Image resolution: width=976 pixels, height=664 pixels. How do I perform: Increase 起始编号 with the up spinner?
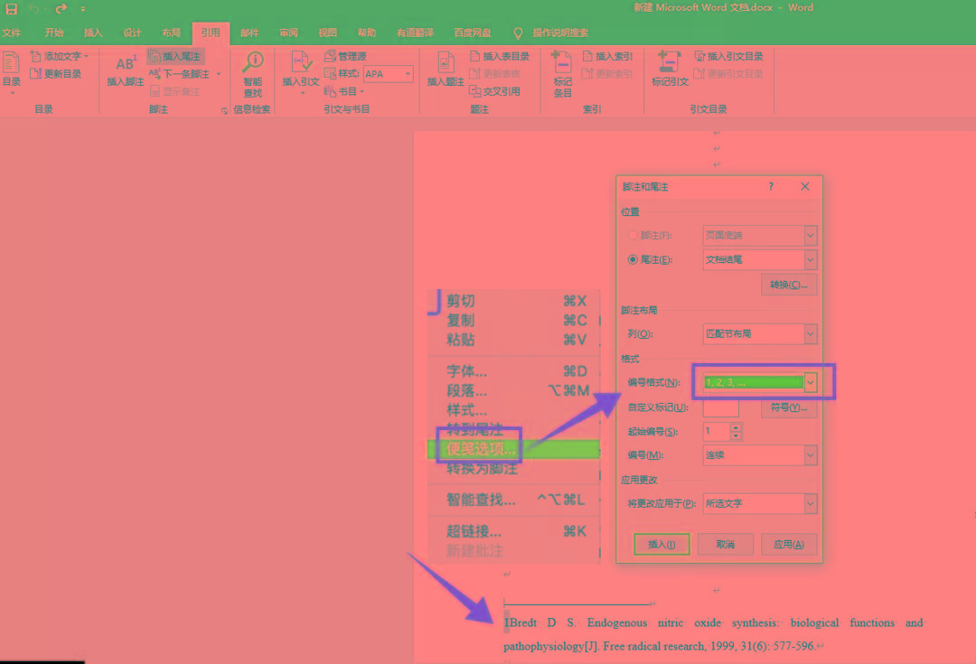click(x=736, y=427)
